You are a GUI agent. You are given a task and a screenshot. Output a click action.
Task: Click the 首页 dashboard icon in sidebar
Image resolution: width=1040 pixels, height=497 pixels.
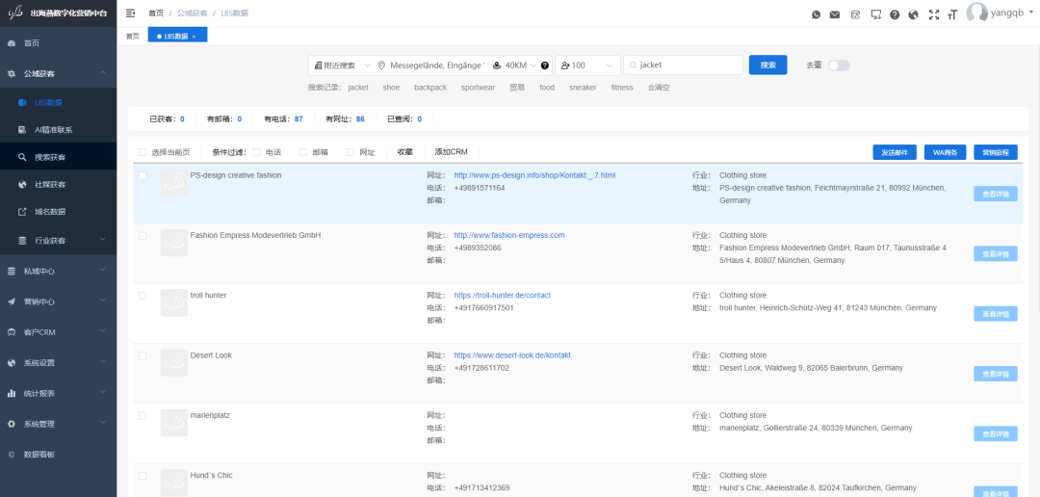(x=11, y=43)
